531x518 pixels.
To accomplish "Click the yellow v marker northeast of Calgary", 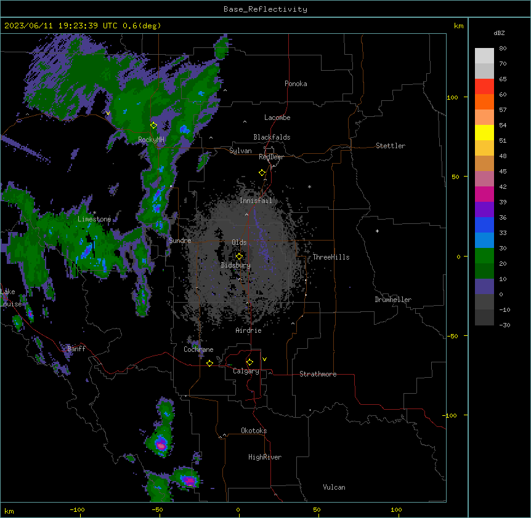I will [264, 359].
